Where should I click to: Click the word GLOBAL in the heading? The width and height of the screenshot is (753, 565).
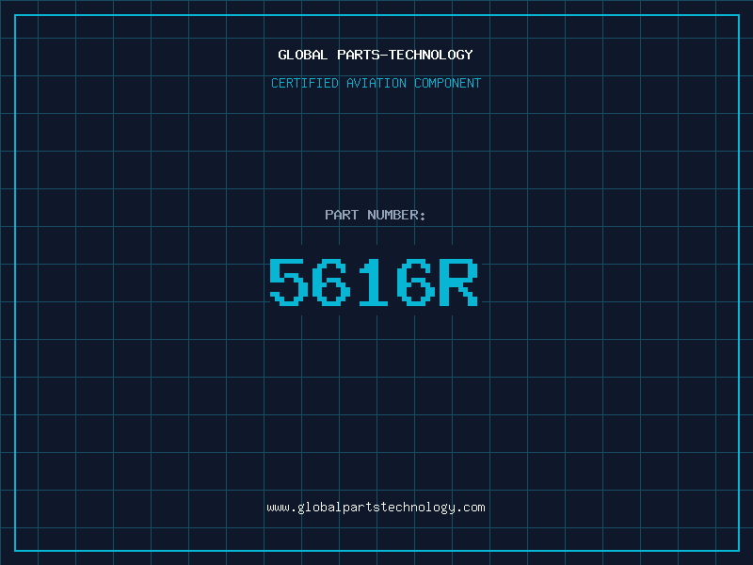pos(302,56)
